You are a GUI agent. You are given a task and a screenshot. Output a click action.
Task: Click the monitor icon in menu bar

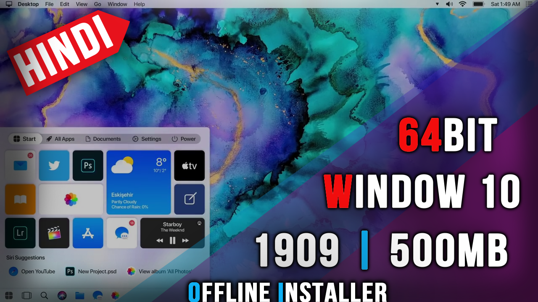9,4
